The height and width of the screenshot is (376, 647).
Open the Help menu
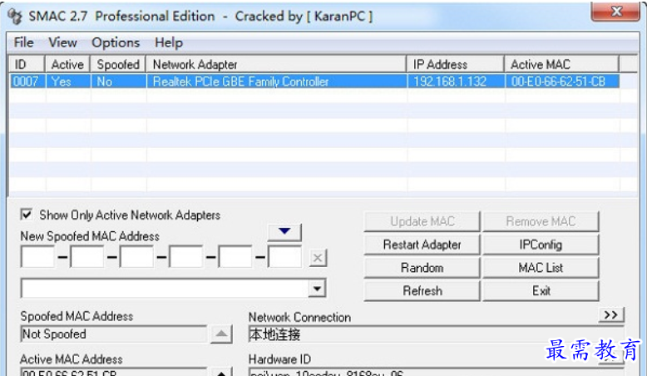(x=168, y=42)
